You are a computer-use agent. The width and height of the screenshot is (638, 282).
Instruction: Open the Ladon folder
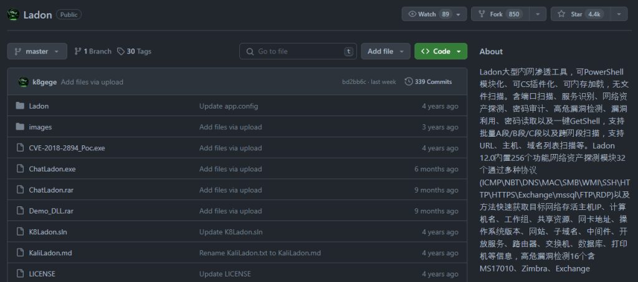39,106
